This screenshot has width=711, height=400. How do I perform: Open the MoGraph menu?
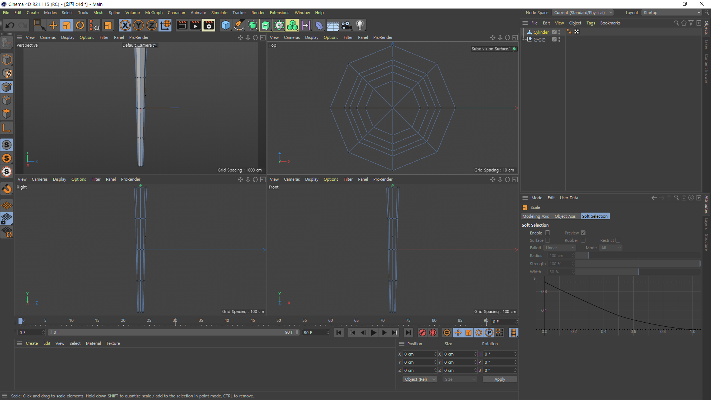153,13
